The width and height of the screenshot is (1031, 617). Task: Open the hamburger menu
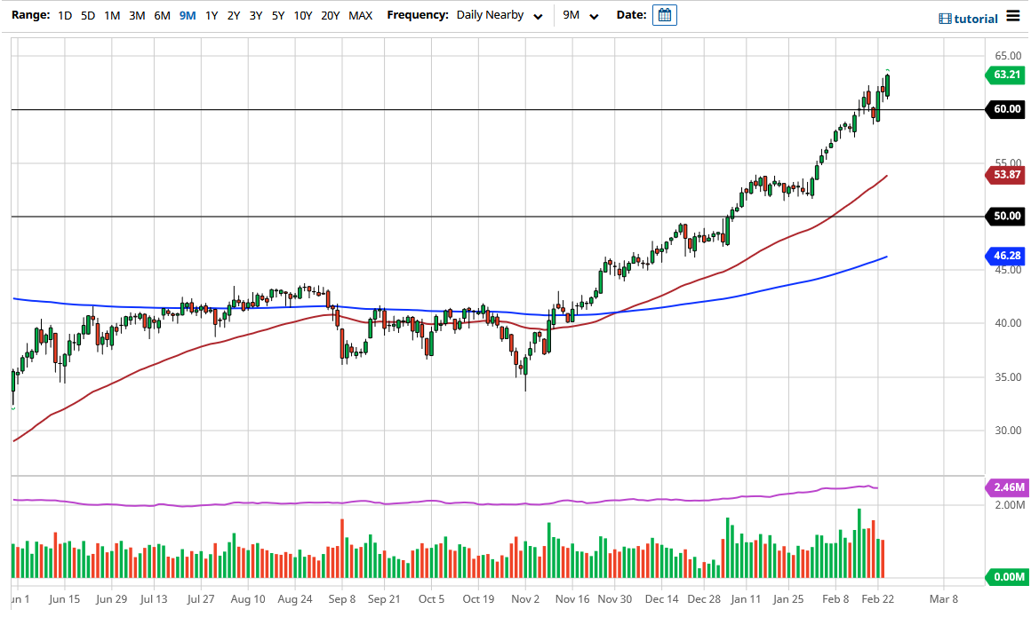tap(1013, 16)
